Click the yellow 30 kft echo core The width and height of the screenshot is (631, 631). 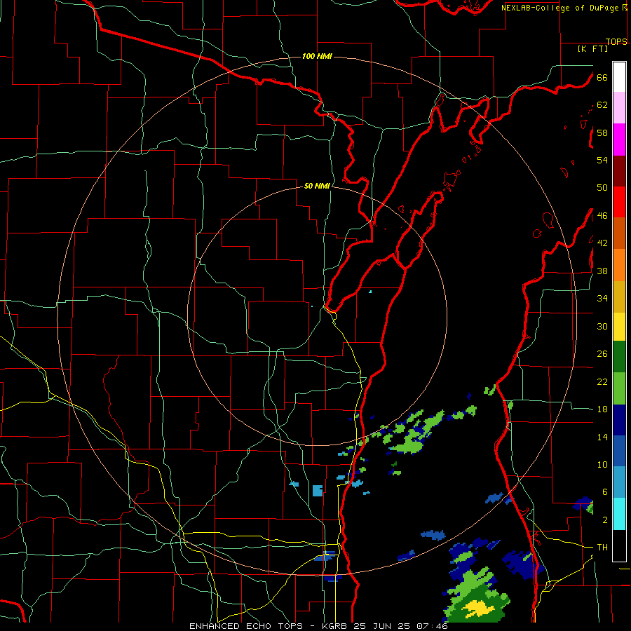pyautogui.click(x=478, y=609)
